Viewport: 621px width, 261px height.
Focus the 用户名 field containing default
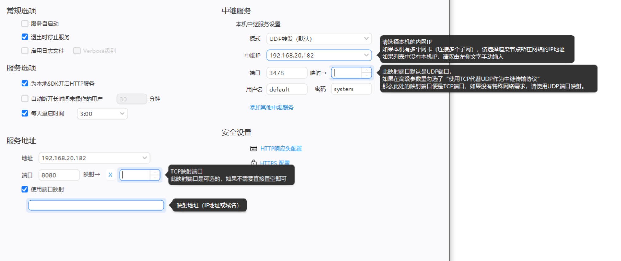(286, 89)
